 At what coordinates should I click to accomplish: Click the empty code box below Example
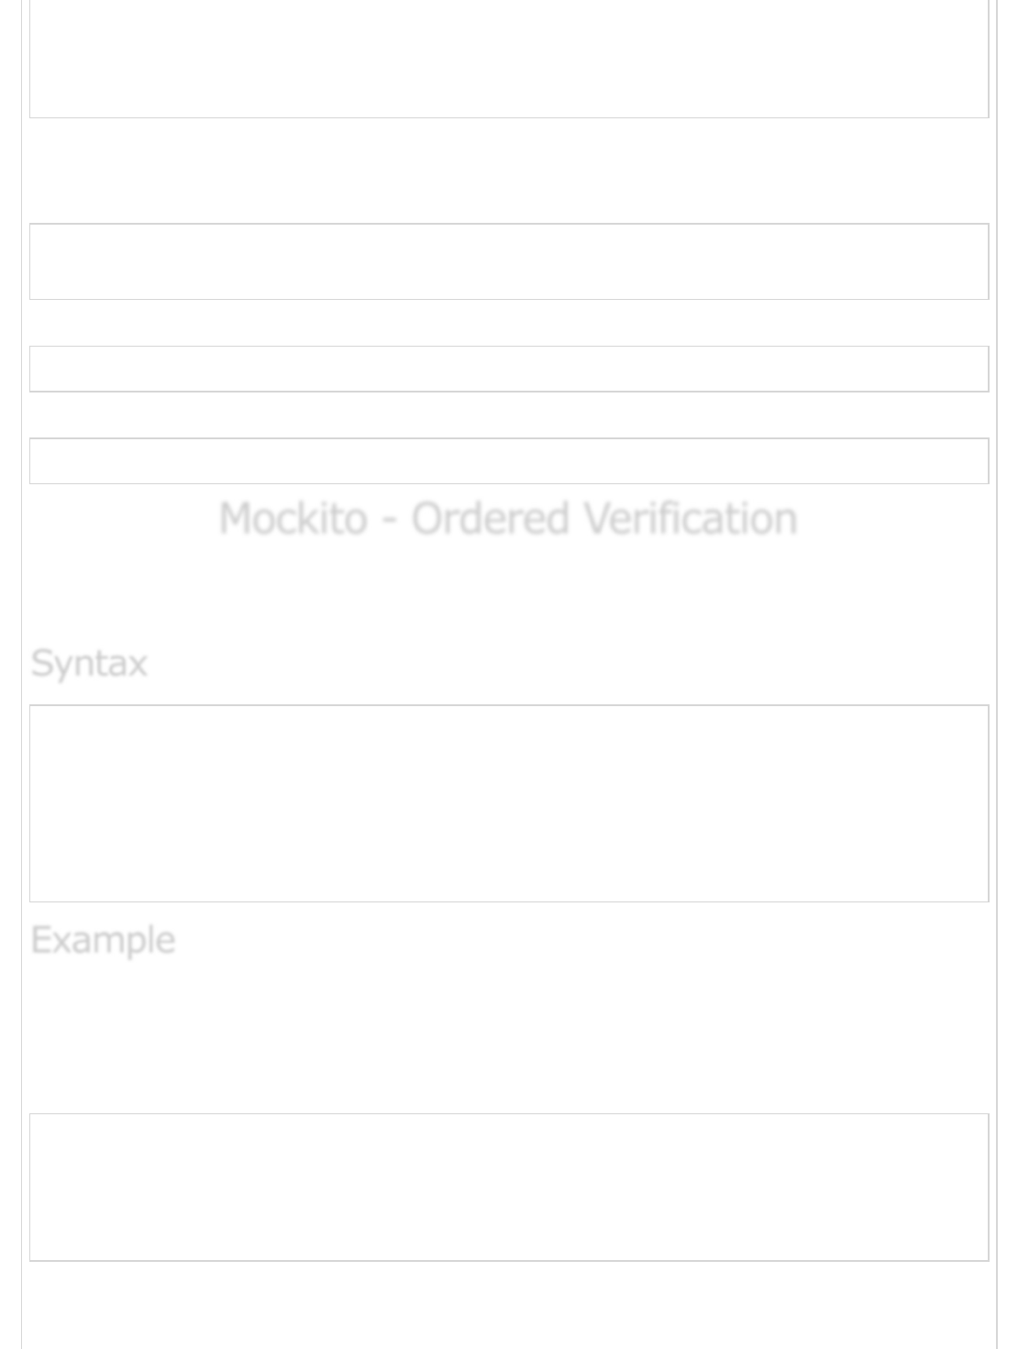509,1187
